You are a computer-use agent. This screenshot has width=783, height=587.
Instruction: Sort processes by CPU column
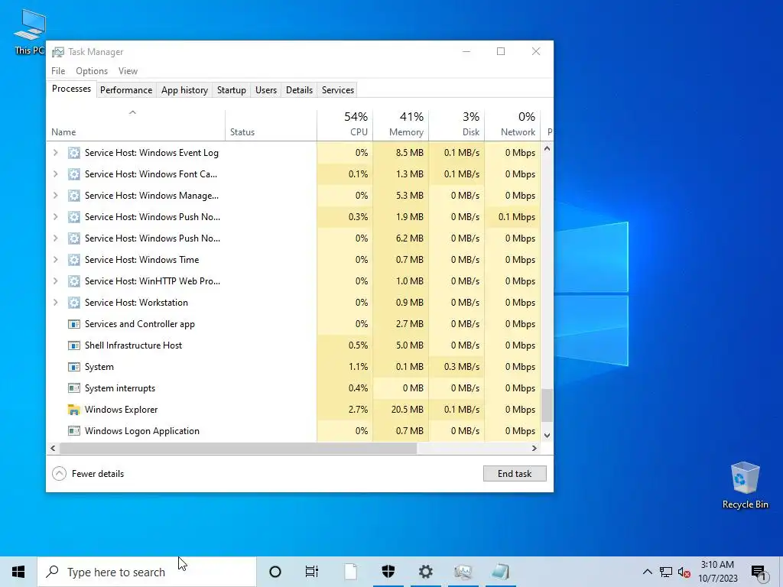pyautogui.click(x=345, y=125)
